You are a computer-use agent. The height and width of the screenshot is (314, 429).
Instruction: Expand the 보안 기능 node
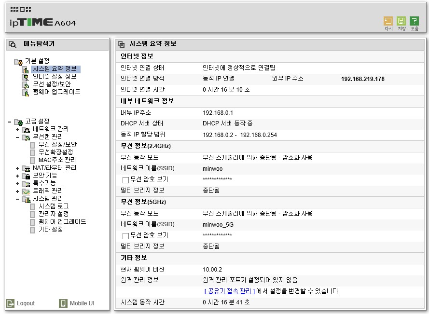(17, 176)
